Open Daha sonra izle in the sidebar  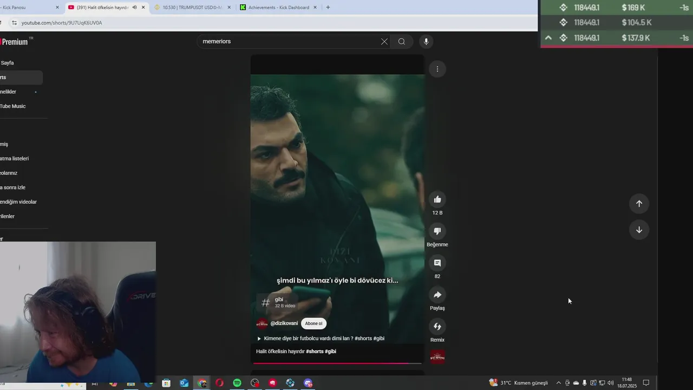point(21,187)
